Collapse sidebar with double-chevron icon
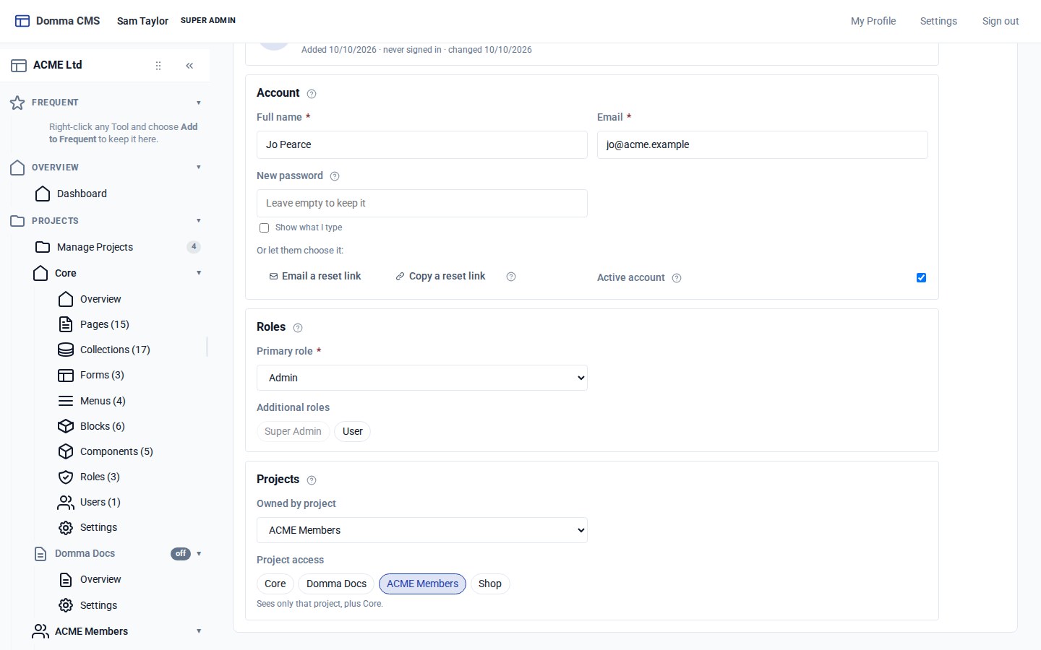Screen dimensions: 1041x650 pos(189,66)
